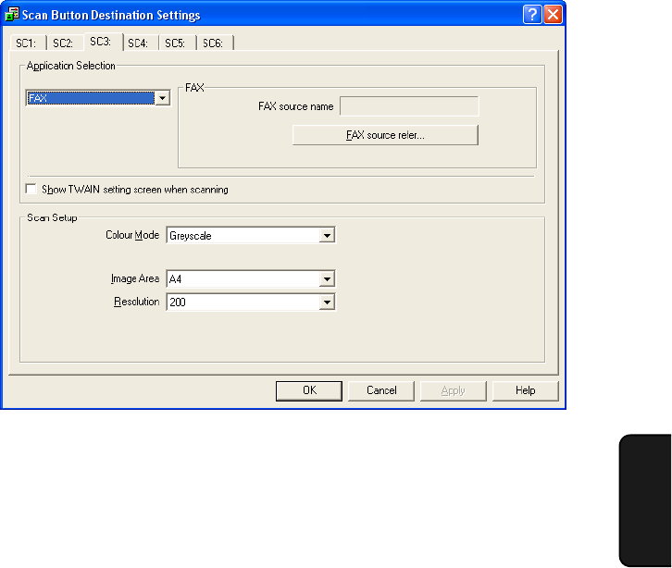
Task: Go to the SC5 tab
Action: pyautogui.click(x=176, y=43)
